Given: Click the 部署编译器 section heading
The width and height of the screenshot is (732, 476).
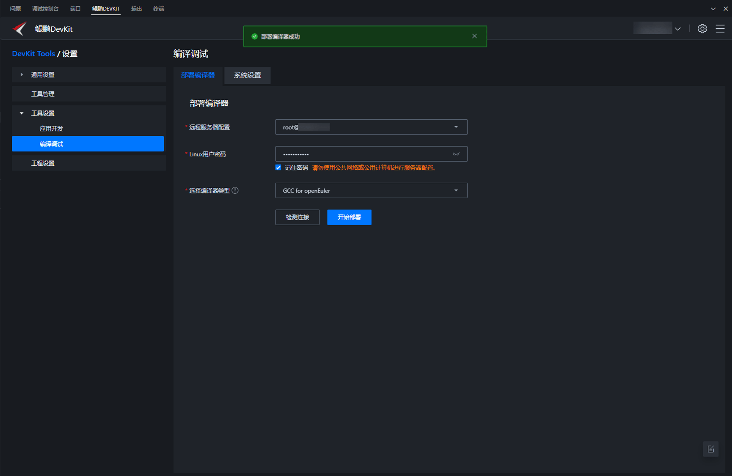Looking at the screenshot, I should point(209,103).
